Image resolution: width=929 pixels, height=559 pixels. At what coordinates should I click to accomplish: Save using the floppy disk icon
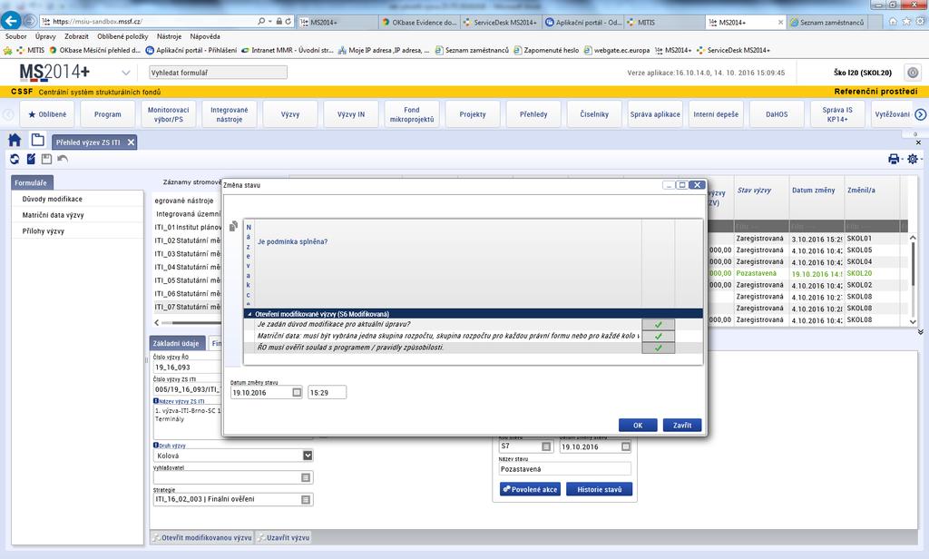(x=47, y=159)
